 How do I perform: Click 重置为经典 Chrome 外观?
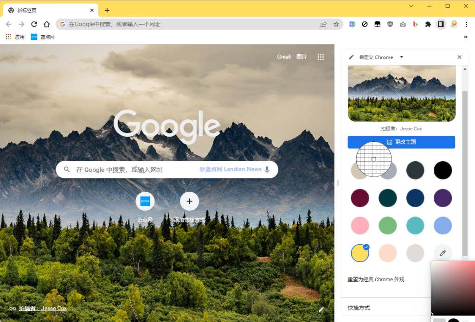click(376, 279)
